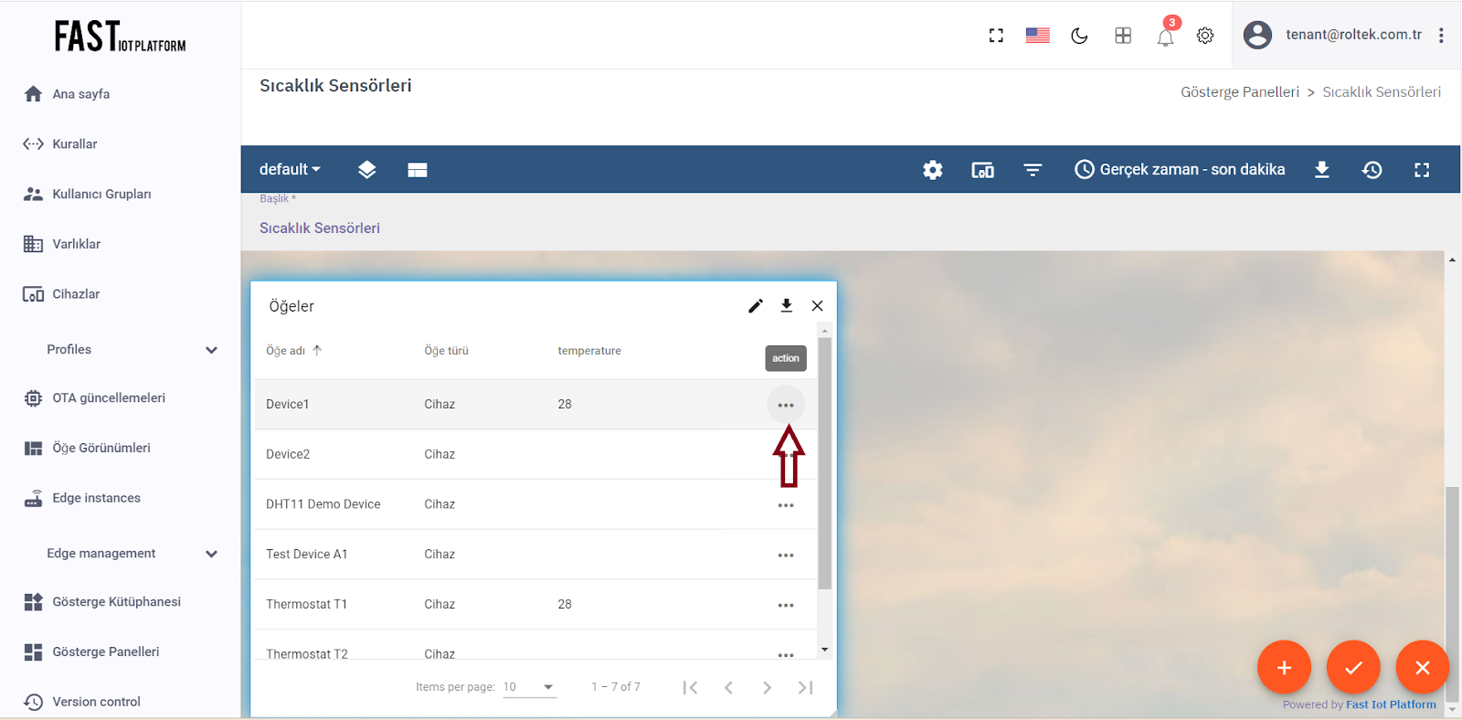1462x720 pixels.
Task: Click temperature column header
Action: tap(589, 351)
